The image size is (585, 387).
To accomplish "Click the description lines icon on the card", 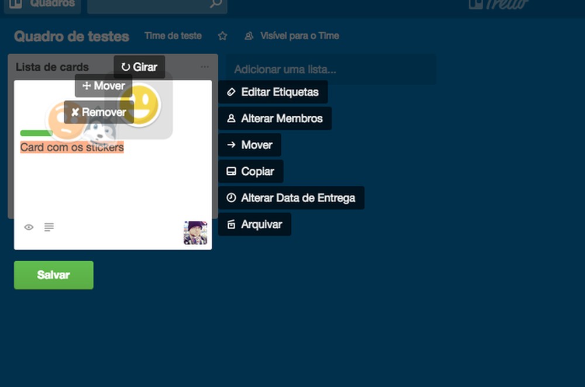I will [x=49, y=227].
